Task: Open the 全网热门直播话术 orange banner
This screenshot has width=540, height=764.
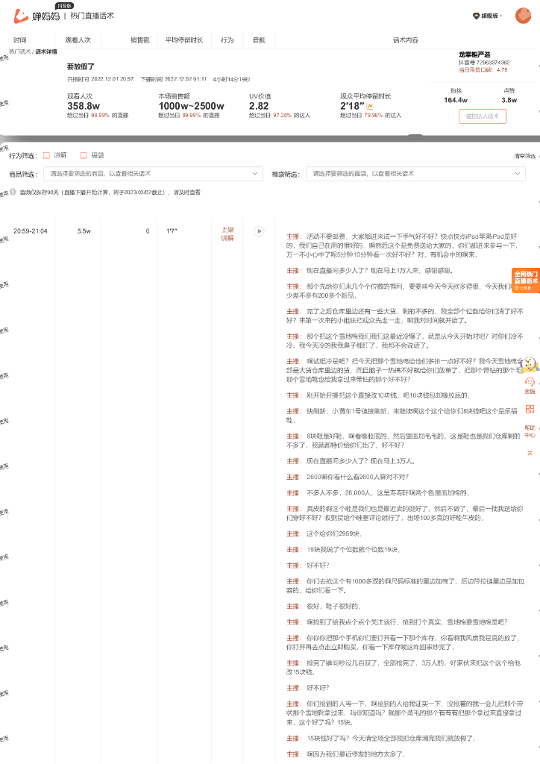Action: tap(525, 281)
